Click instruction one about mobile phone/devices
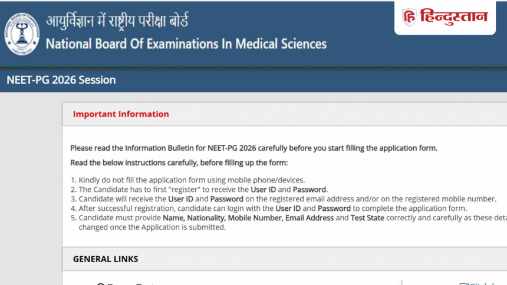 click(192, 180)
